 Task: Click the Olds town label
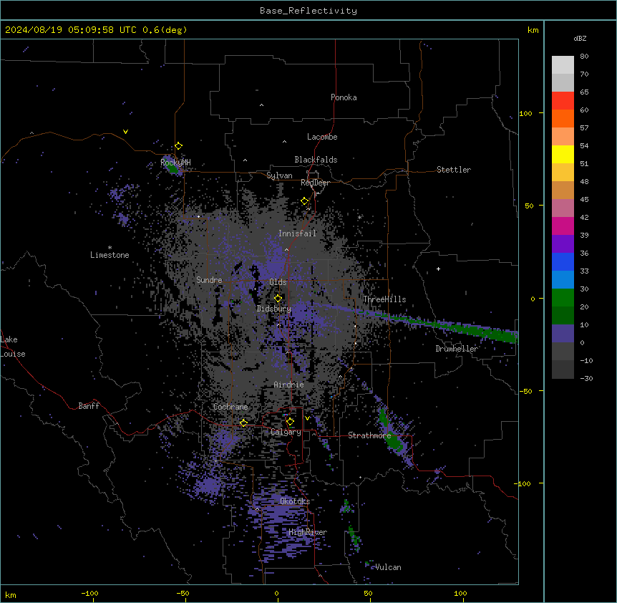tap(278, 282)
